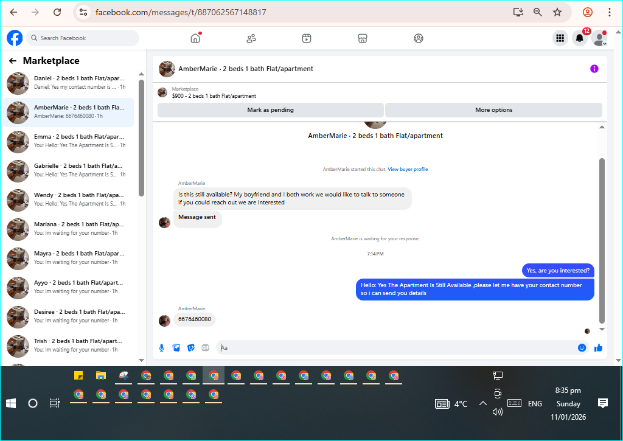Open Daniel's conversation in the list
The image size is (623, 441).
click(68, 83)
